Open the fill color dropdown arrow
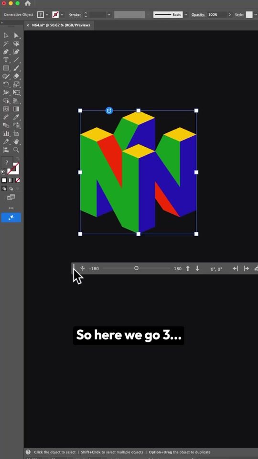 47,15
